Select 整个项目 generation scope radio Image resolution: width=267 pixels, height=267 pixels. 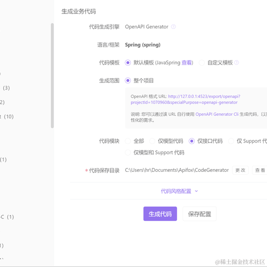[x=128, y=81]
